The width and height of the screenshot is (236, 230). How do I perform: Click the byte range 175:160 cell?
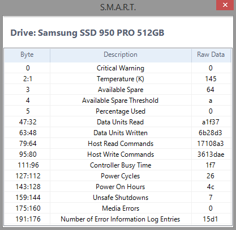(x=28, y=208)
